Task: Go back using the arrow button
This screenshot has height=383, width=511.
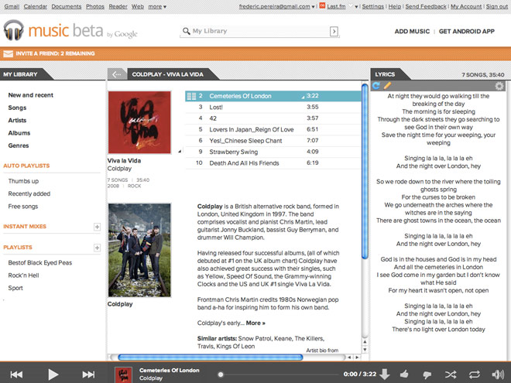Action: click(x=117, y=74)
